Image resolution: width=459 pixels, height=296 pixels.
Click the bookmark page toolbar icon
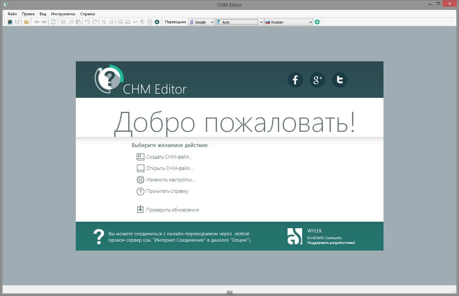pos(142,22)
